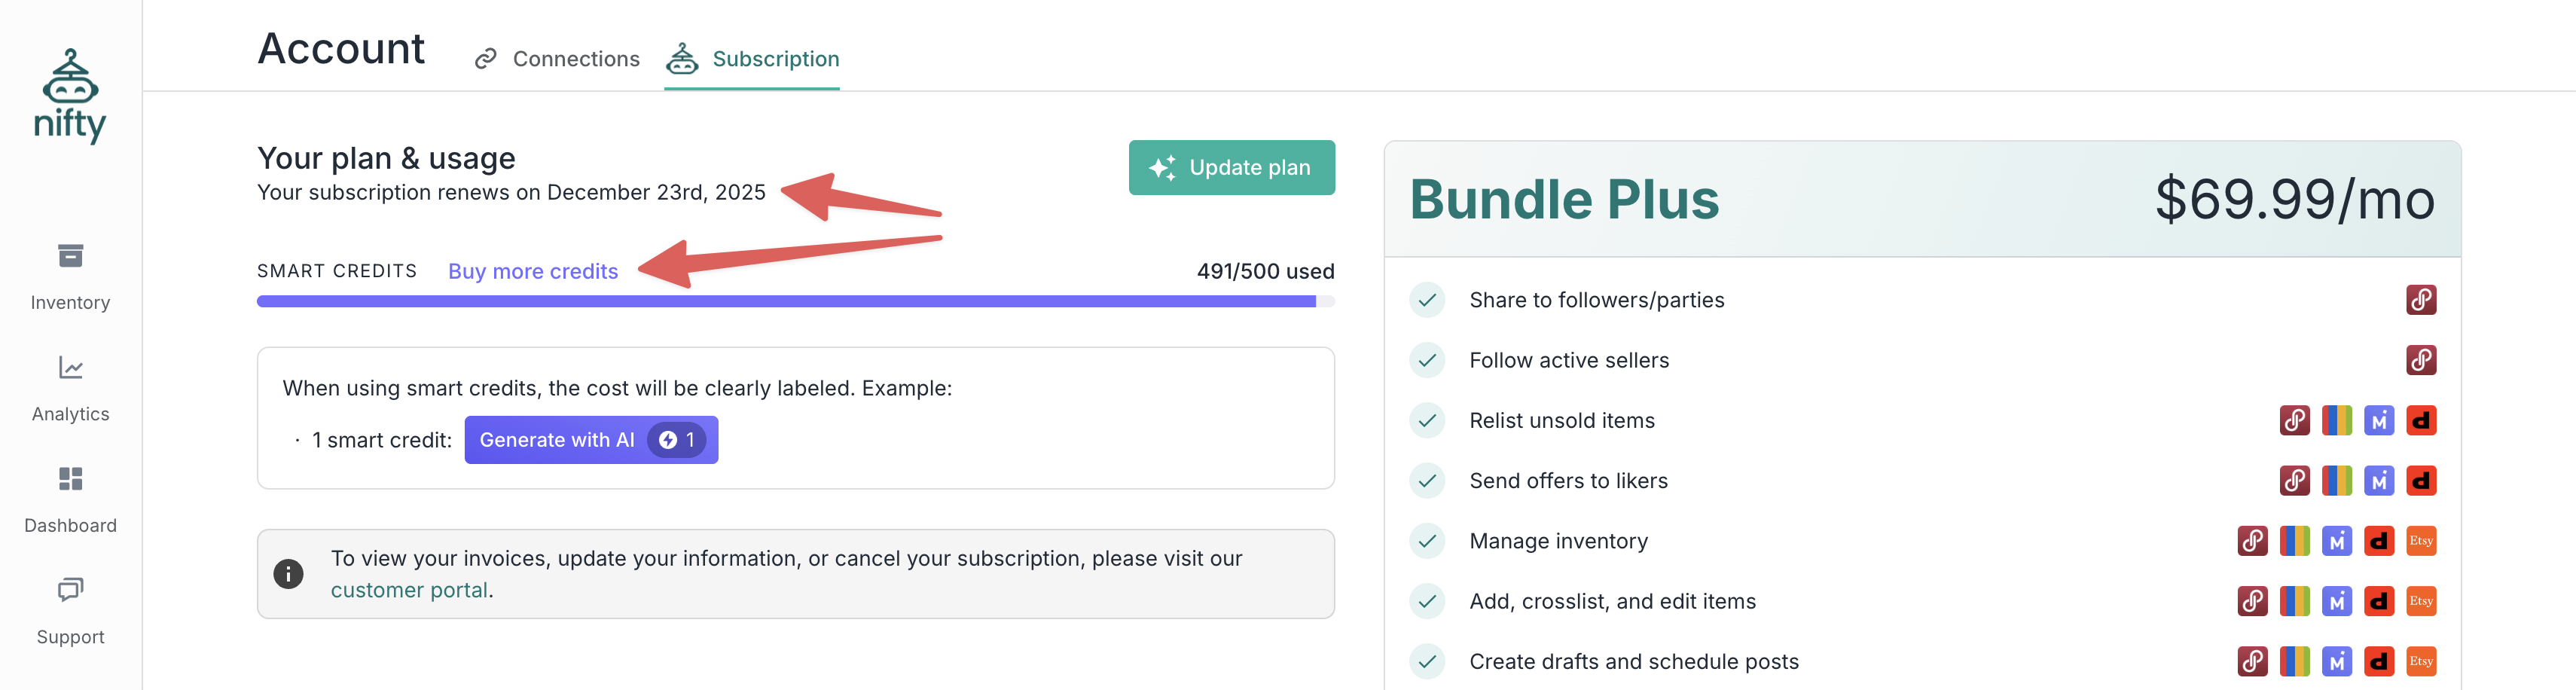Click the Buy more credits link
Screen dimensions: 2576x690
click(533, 272)
